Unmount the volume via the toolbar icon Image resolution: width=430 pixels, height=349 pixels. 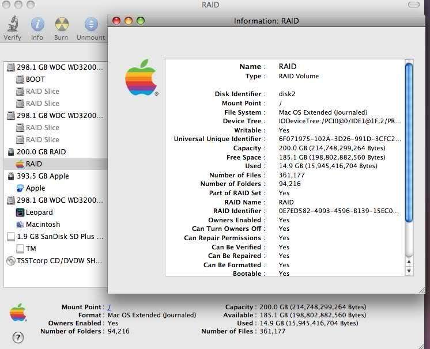pos(91,24)
